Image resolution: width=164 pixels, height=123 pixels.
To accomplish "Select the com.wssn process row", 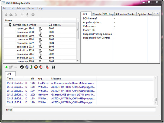I will tap(40, 43).
